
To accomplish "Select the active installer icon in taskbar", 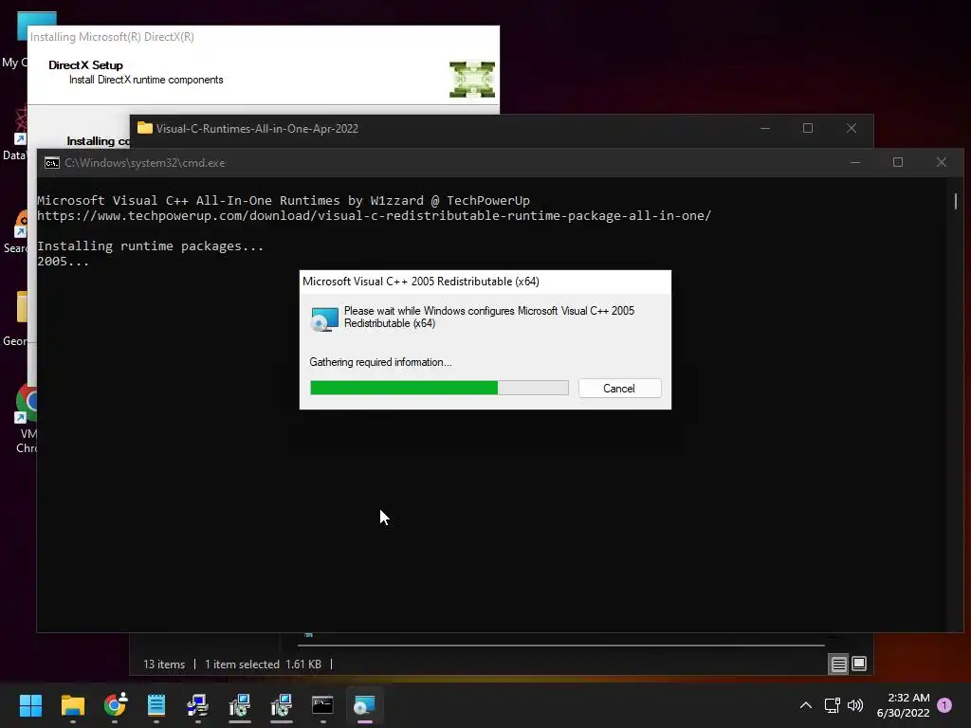I will tap(364, 705).
